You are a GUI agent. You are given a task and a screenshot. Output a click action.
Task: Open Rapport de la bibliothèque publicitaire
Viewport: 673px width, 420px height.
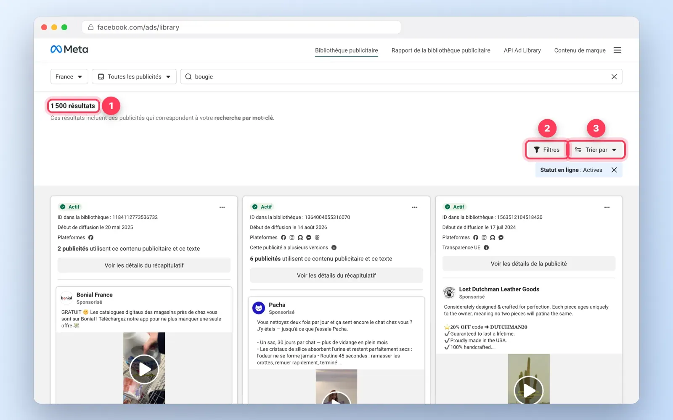[x=441, y=50]
